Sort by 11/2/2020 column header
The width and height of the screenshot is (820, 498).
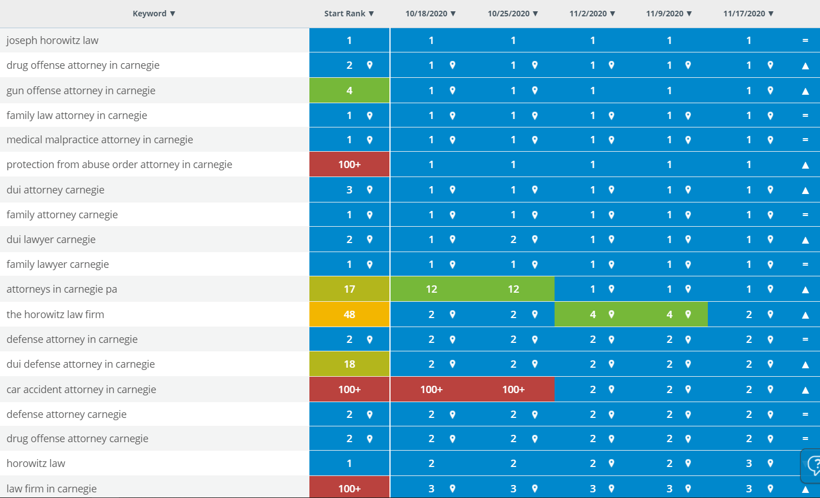coord(592,14)
